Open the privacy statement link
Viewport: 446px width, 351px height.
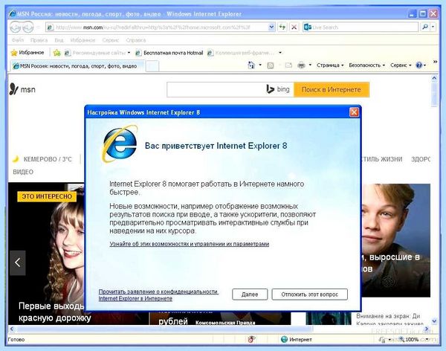(158, 295)
